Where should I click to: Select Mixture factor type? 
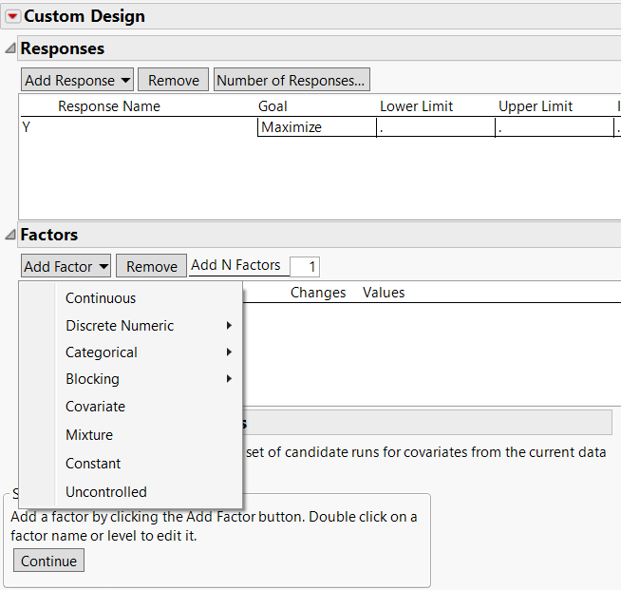tap(89, 435)
